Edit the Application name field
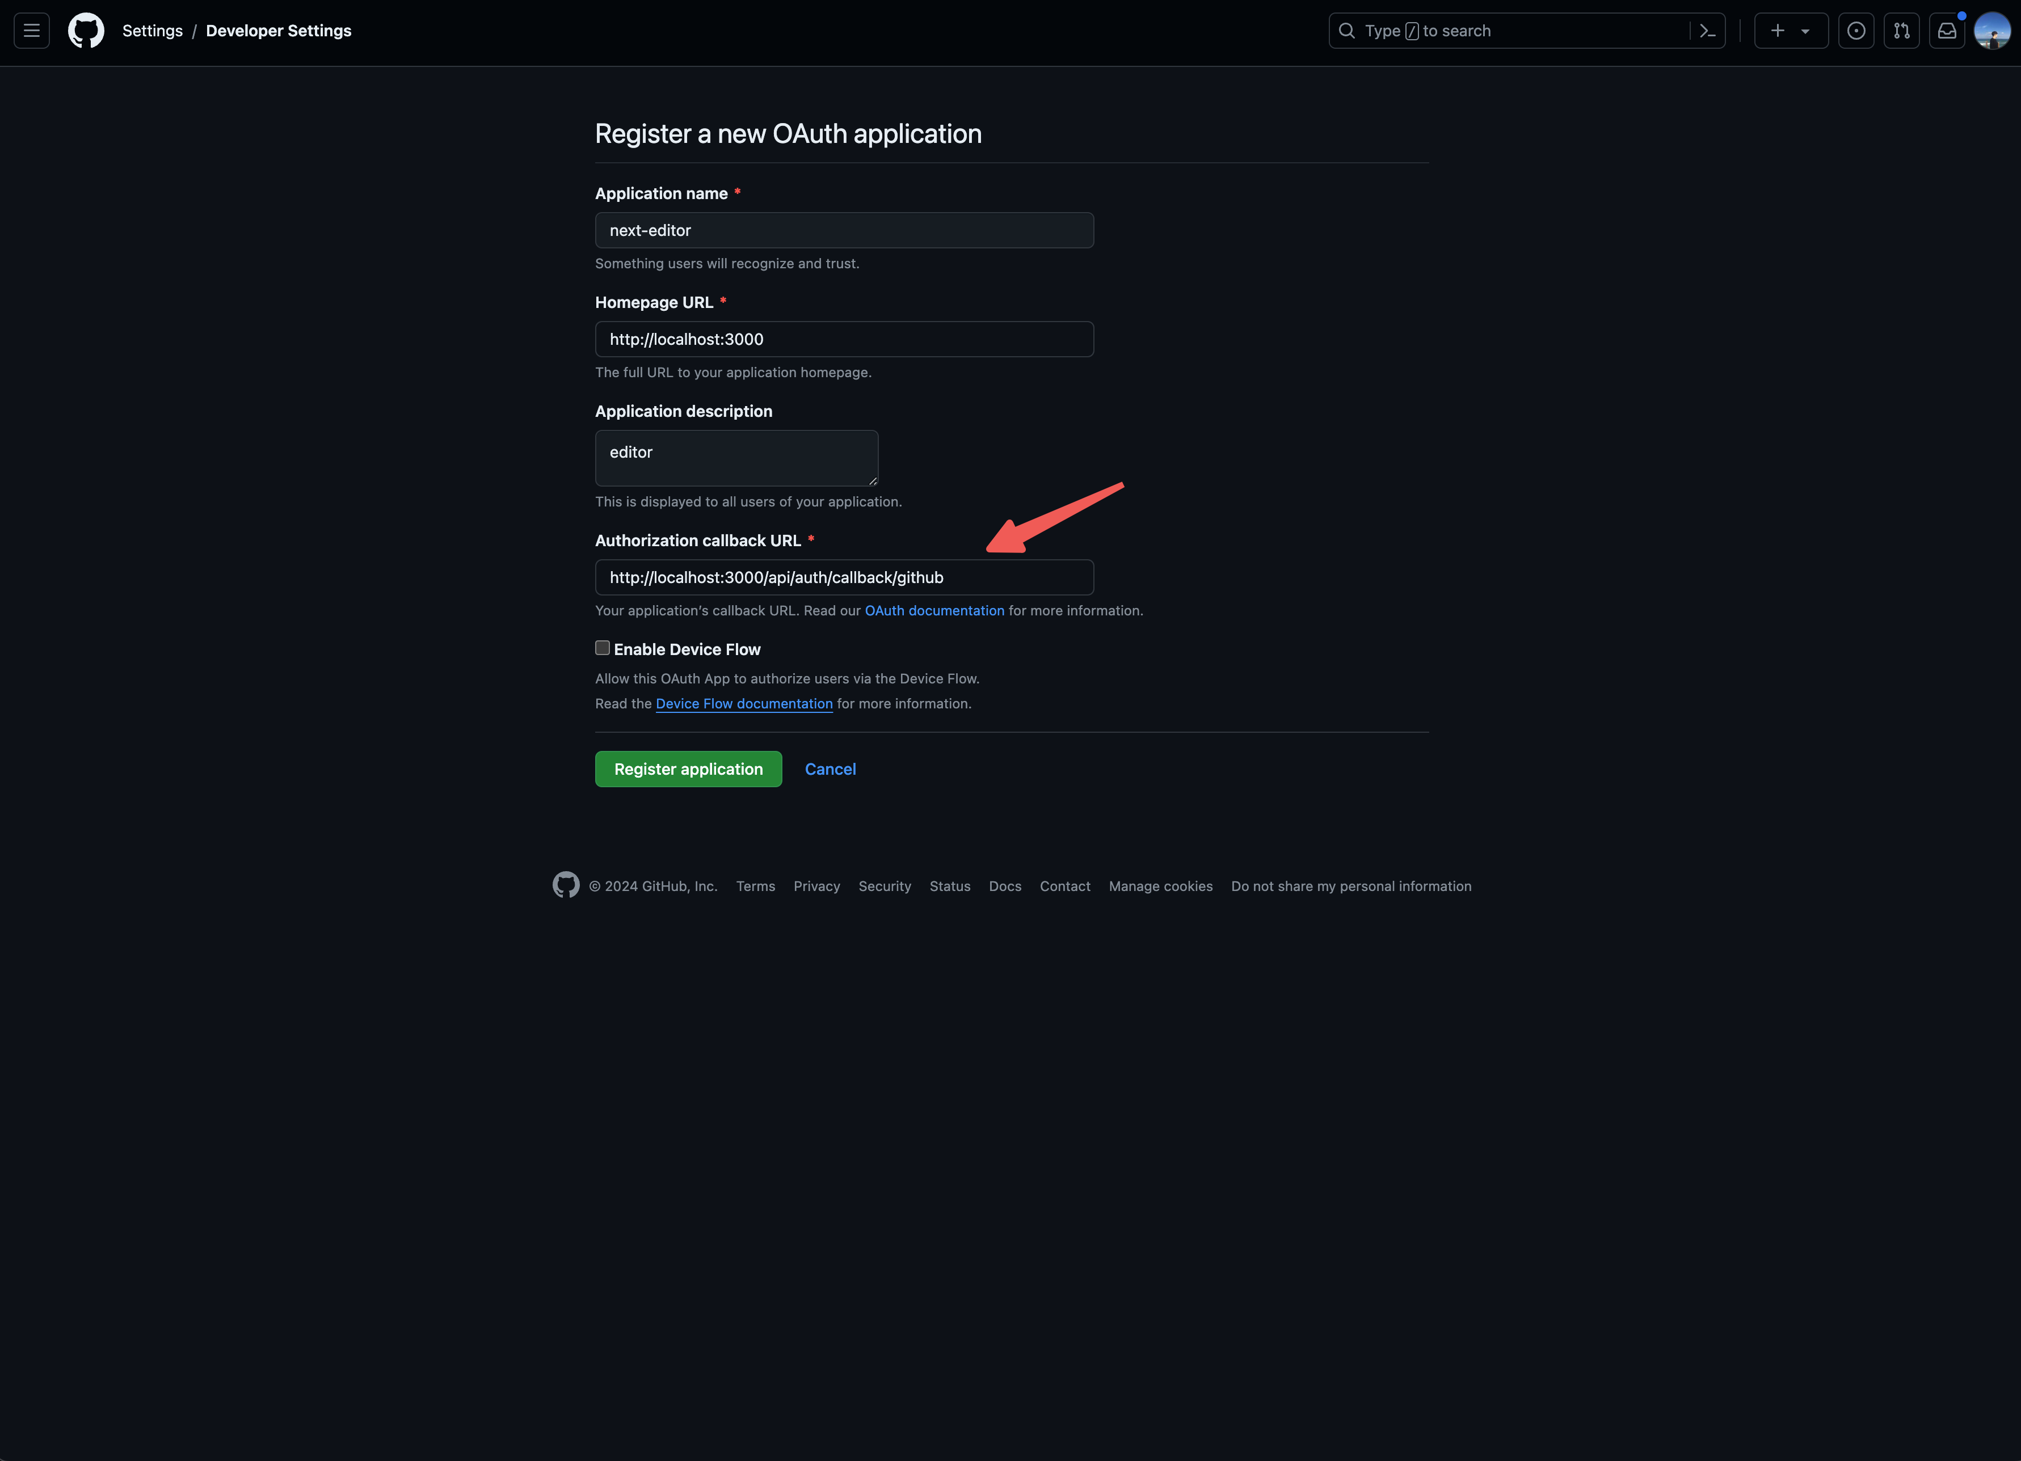Viewport: 2021px width, 1461px height. [x=844, y=230]
